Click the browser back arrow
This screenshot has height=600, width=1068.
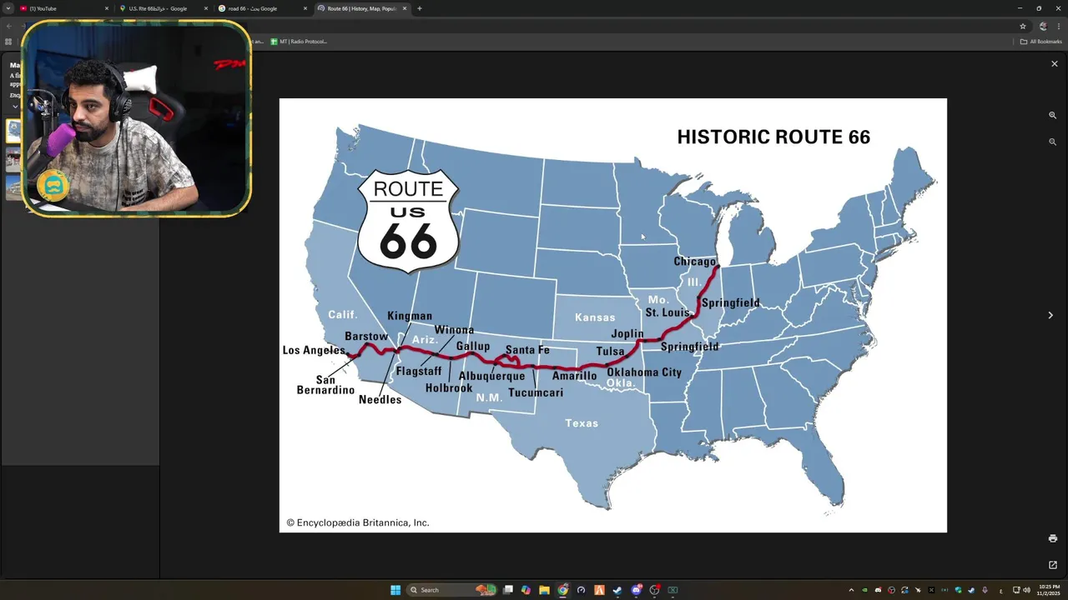pyautogui.click(x=8, y=26)
